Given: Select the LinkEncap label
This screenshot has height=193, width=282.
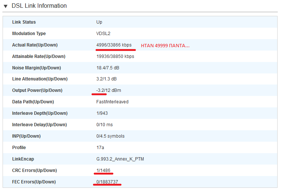Looking at the screenshot, I should [x=23, y=159].
